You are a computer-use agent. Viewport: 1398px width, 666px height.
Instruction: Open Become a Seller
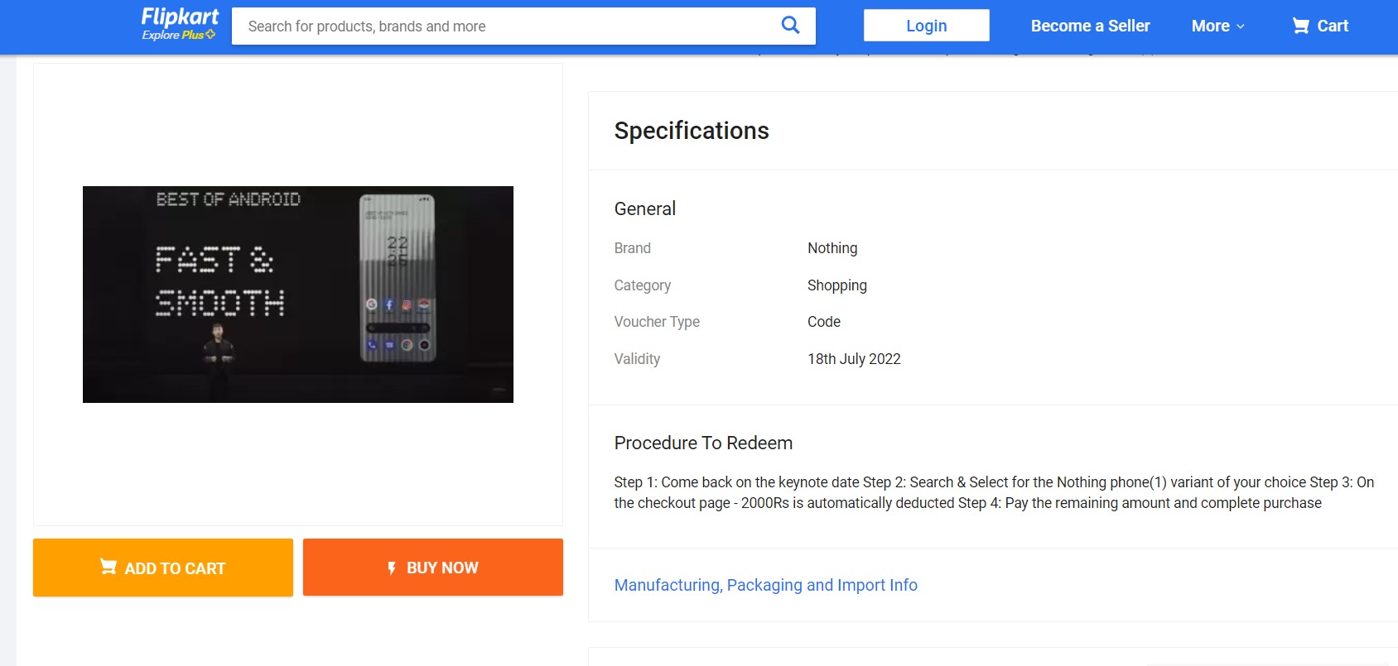(1090, 26)
